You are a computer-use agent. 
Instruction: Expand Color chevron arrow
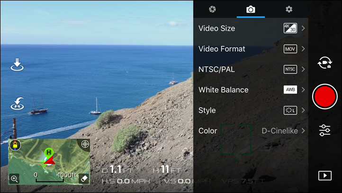pos(303,131)
